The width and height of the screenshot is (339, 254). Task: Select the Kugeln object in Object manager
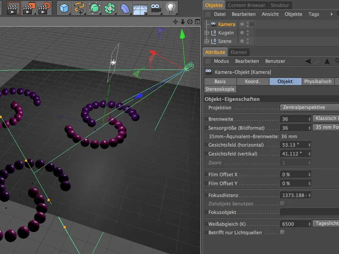pos(226,33)
